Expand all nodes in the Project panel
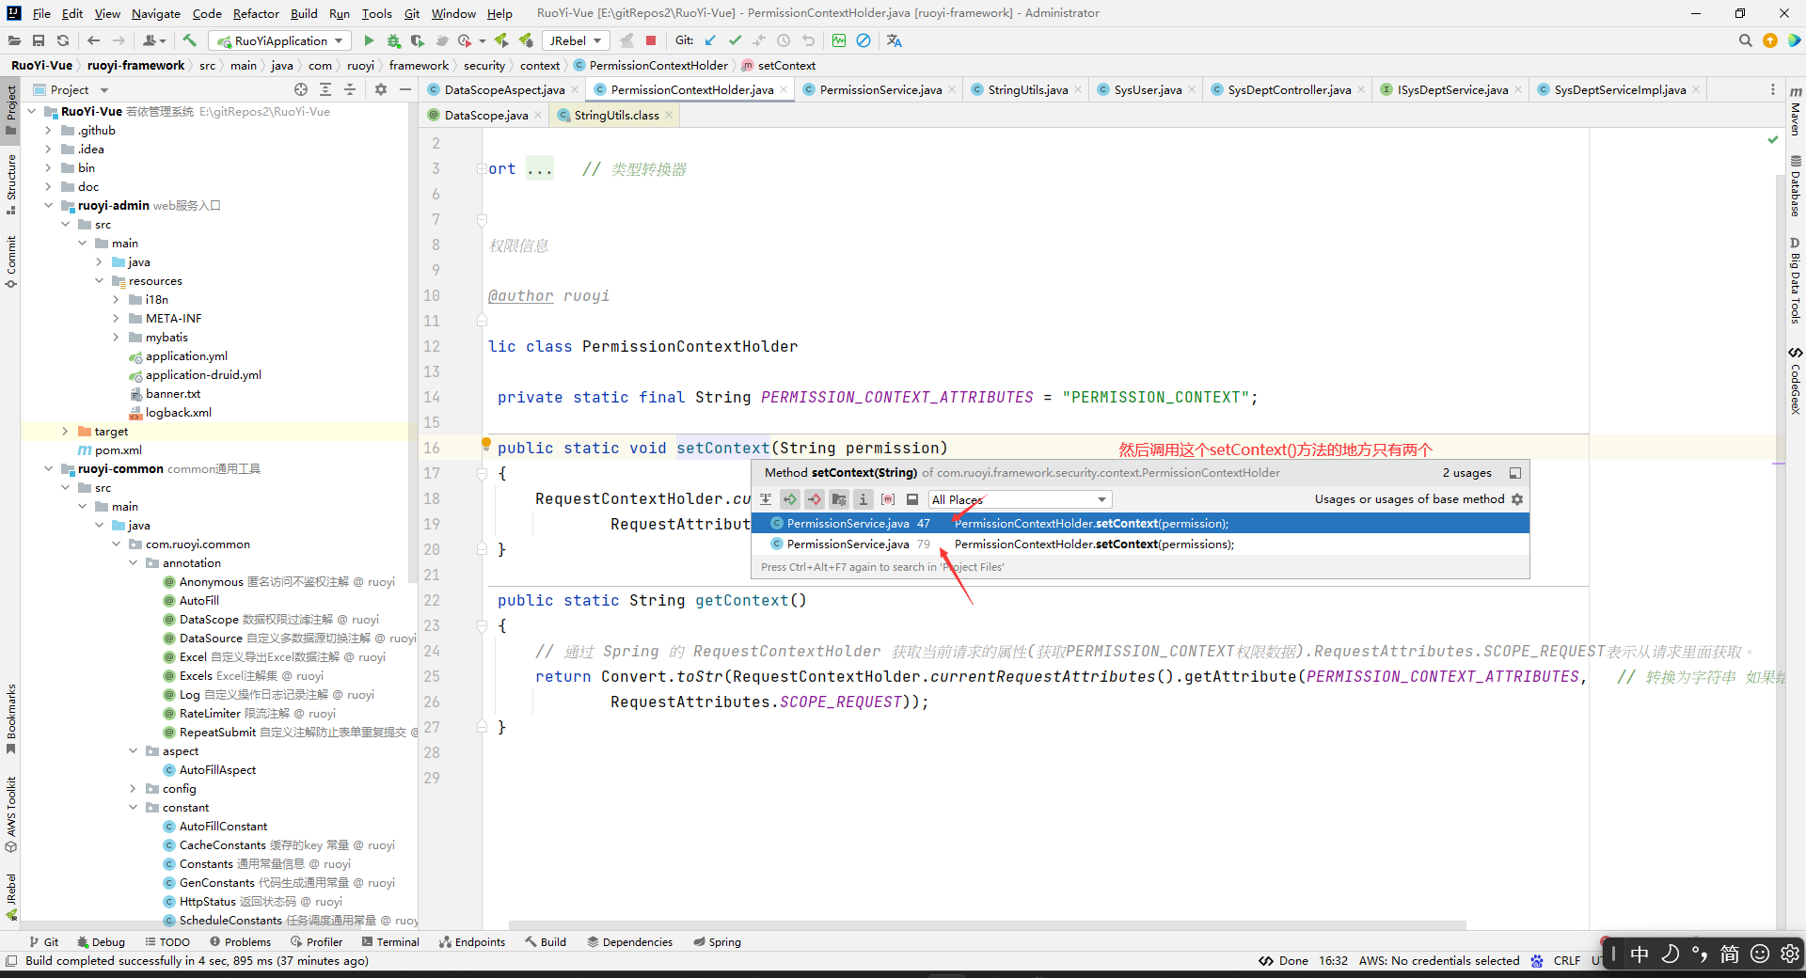The width and height of the screenshot is (1806, 978). [325, 89]
